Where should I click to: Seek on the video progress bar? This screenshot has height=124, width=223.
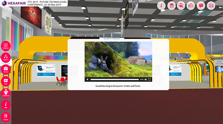(115, 79)
